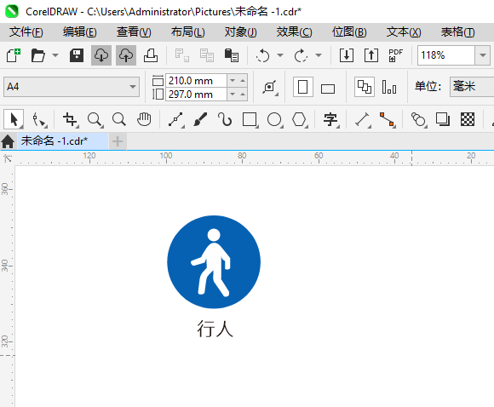Select the Crop tool

(70, 120)
